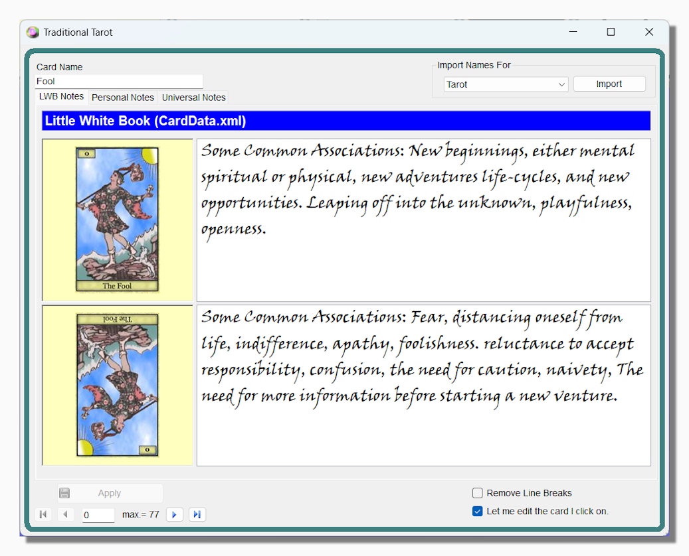Click the reversed meaning text box

424,385
